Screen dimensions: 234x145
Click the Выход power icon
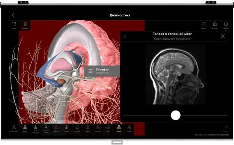[x=226, y=25]
